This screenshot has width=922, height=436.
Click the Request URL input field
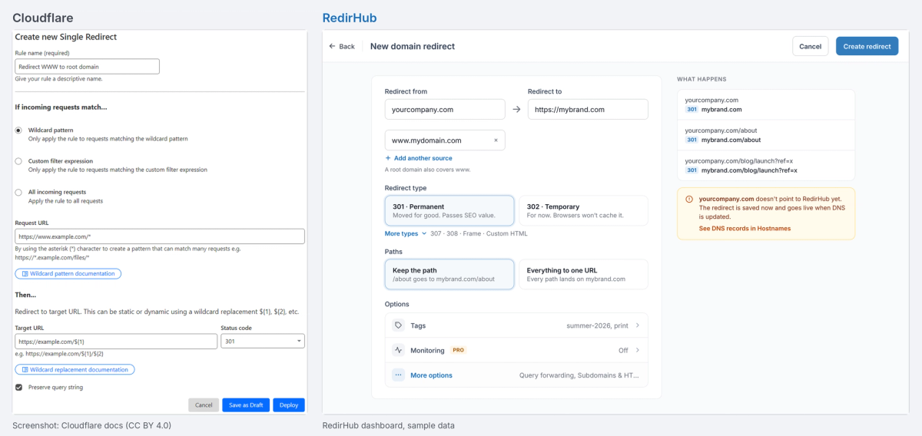pyautogui.click(x=160, y=236)
